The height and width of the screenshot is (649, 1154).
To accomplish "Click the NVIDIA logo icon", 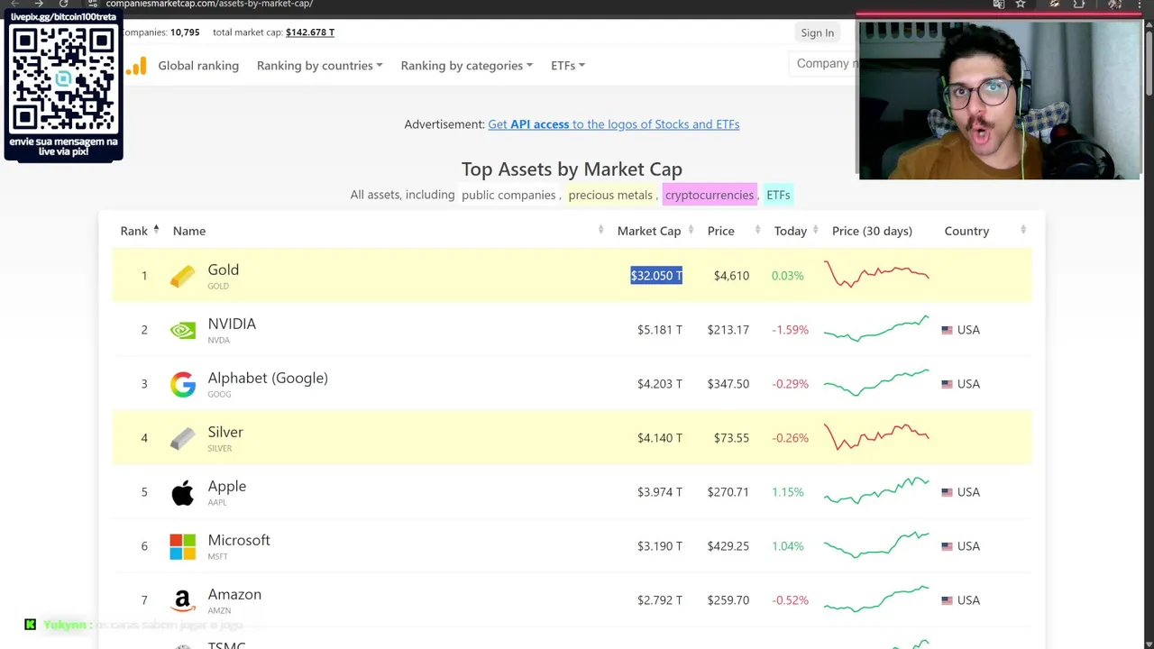I will pyautogui.click(x=182, y=330).
